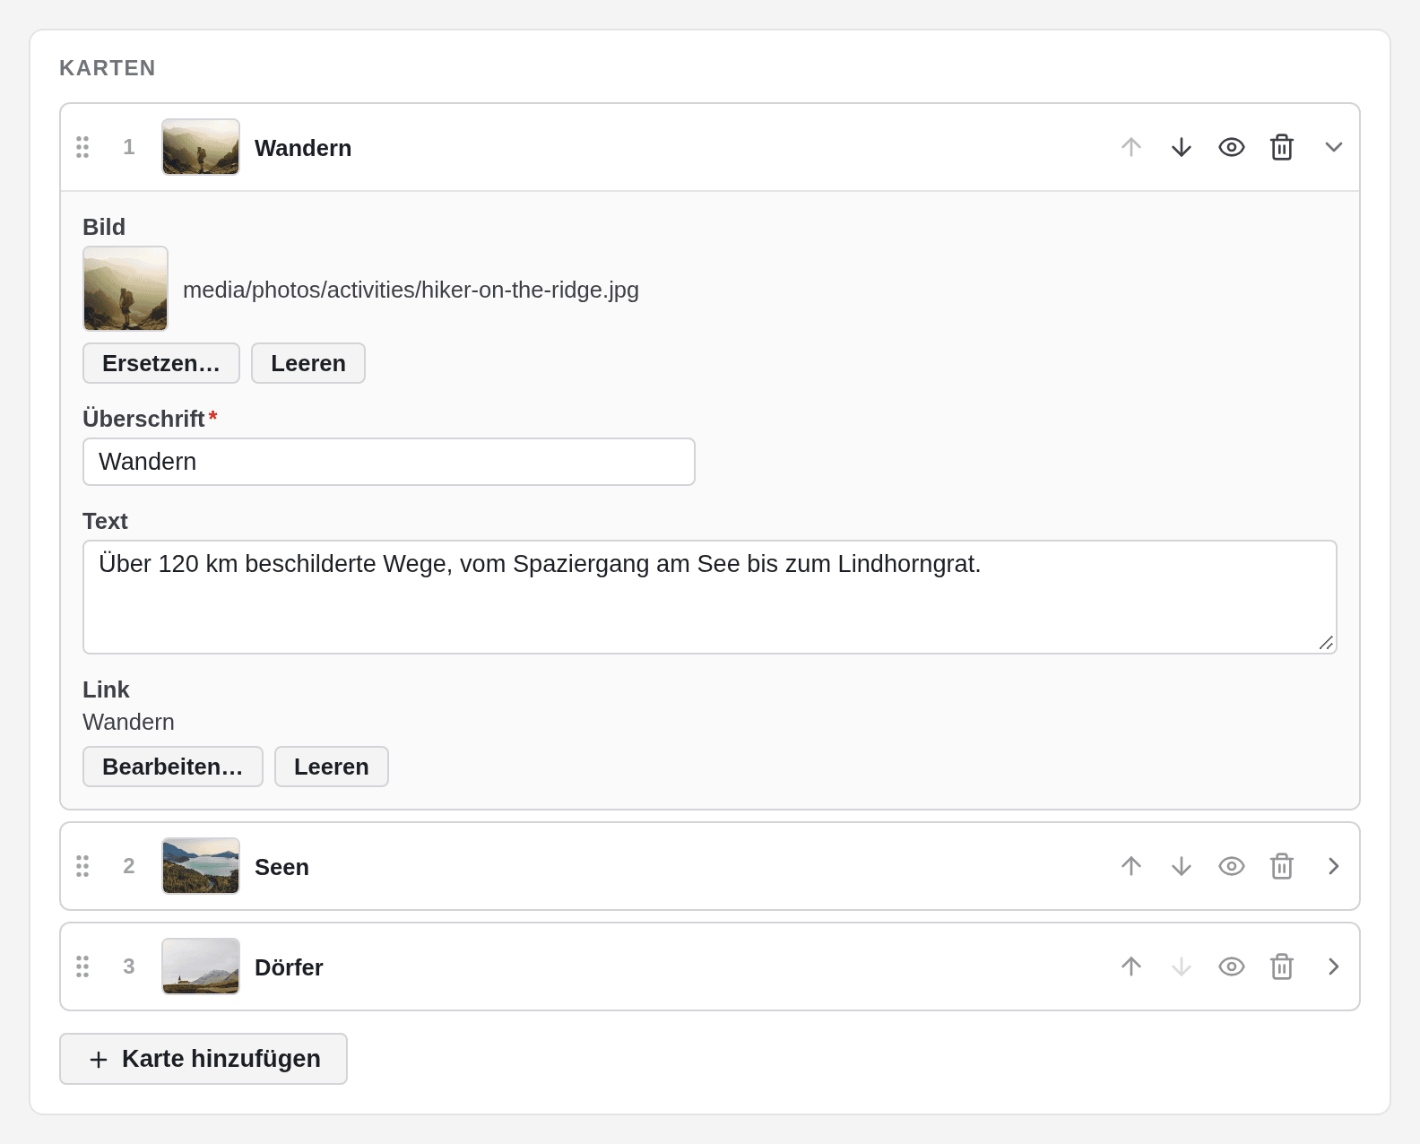Focus the Überschrift input field
This screenshot has height=1144, width=1420.
389,462
